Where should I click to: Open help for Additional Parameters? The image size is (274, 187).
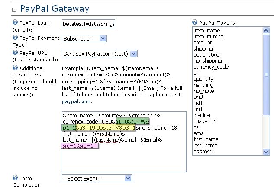(15, 68)
